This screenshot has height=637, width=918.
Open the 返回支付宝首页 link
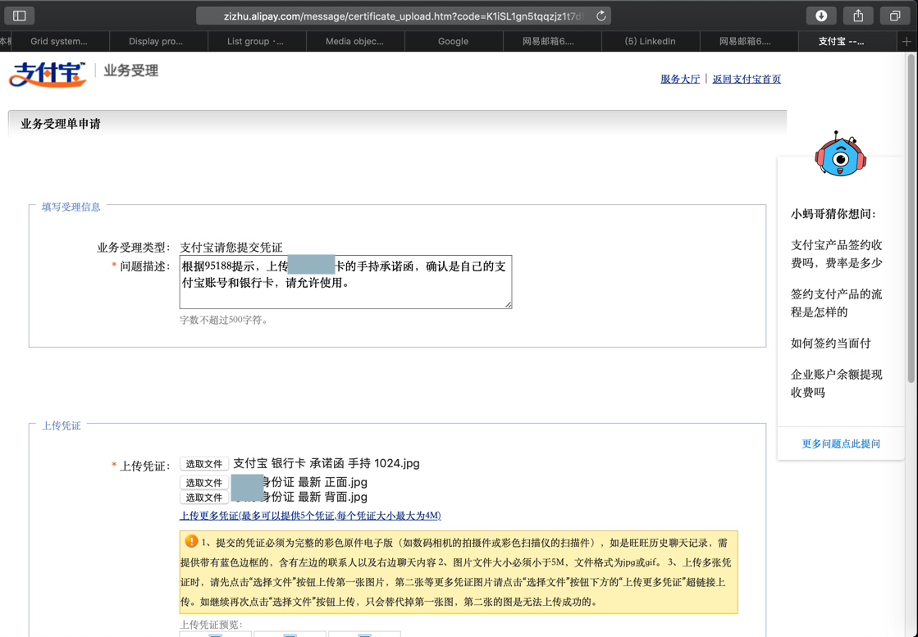pos(747,79)
